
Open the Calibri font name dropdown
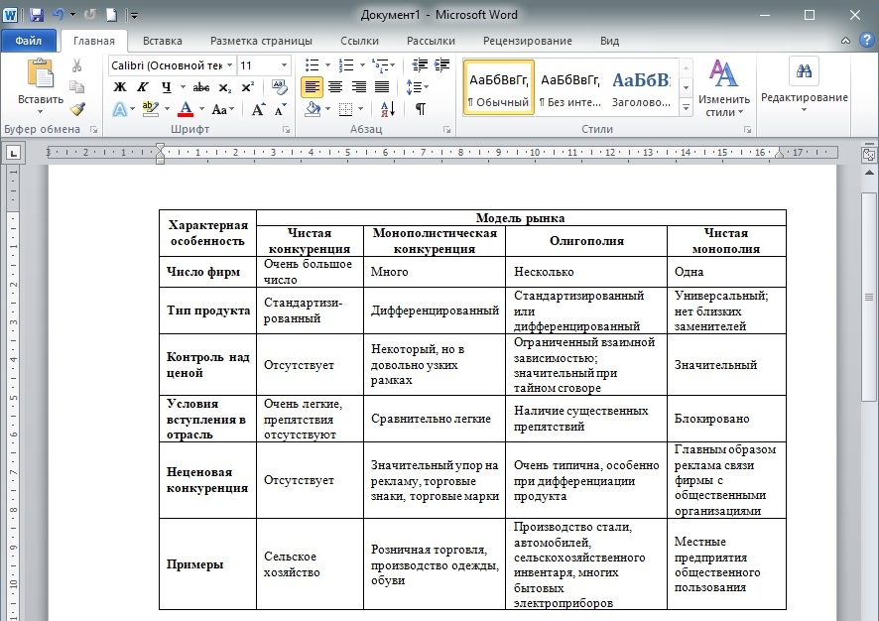click(x=229, y=65)
